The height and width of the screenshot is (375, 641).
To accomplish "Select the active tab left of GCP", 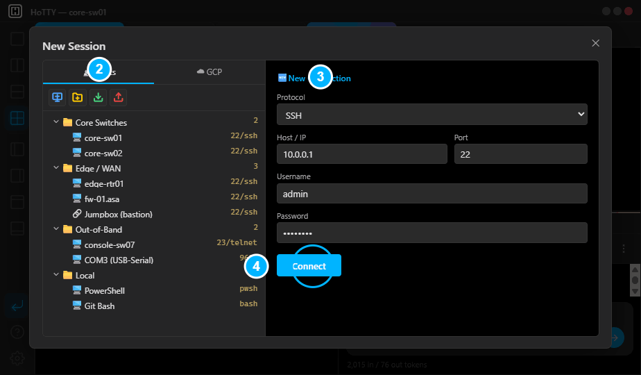I will [x=99, y=72].
